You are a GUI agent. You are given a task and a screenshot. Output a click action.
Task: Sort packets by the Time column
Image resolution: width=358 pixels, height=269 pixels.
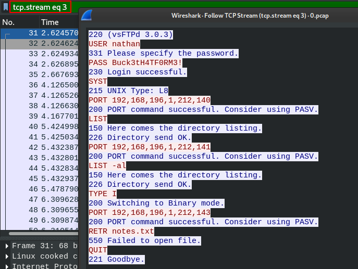pyautogui.click(x=57, y=22)
